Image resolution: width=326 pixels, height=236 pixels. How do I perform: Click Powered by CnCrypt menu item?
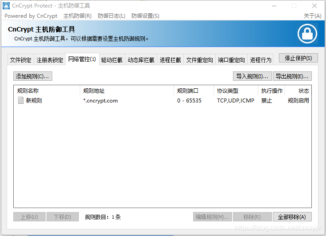pyautogui.click(x=31, y=16)
